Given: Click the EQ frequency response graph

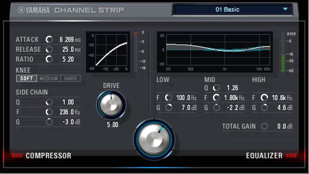Looking at the screenshot, I should click(215, 52).
